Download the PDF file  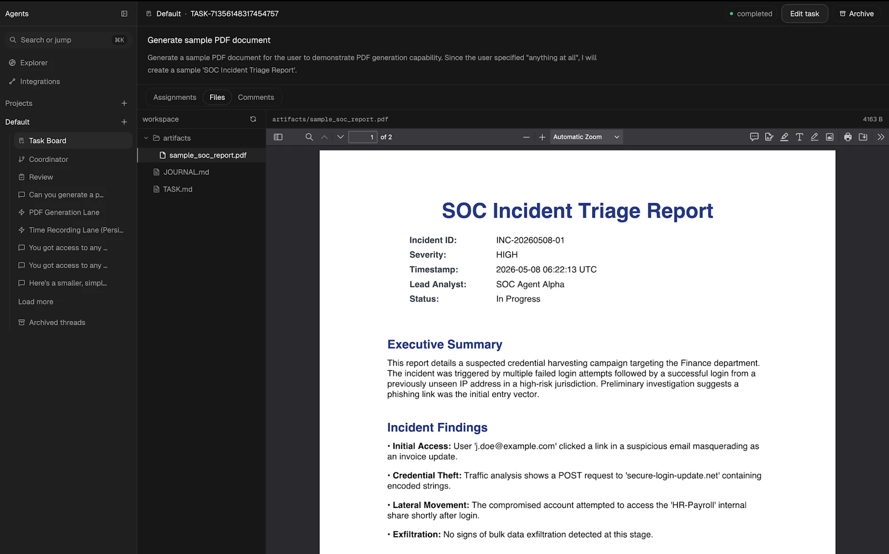tap(863, 137)
